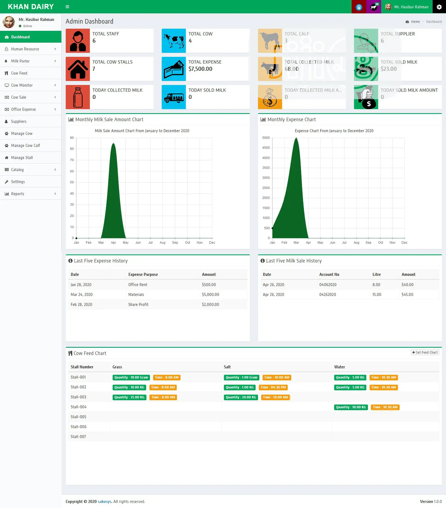Image resolution: width=446 pixels, height=508 pixels.
Task: Click the Set Feed Chart button
Action: point(425,353)
